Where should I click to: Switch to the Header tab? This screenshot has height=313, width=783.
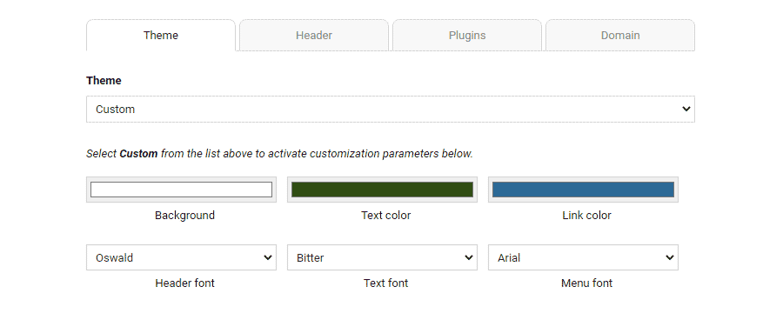coord(313,36)
